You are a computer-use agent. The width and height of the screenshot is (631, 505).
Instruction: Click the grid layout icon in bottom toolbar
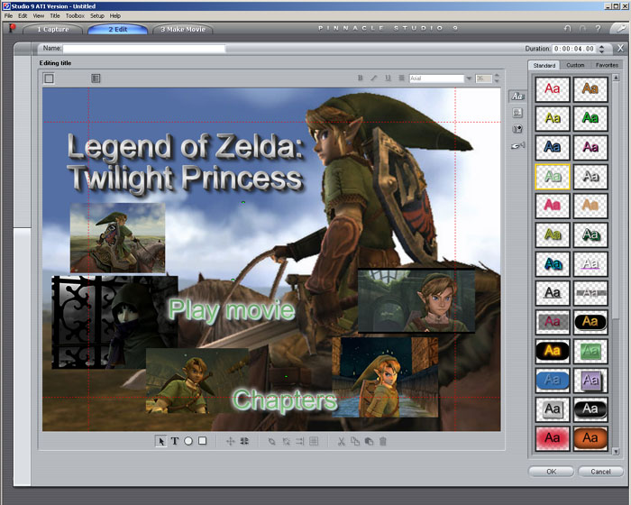point(314,441)
